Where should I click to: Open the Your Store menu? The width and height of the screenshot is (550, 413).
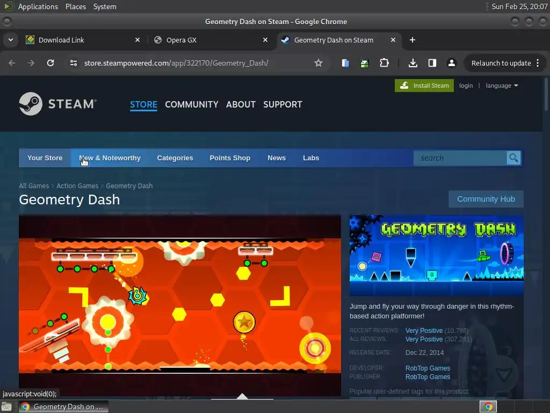click(x=45, y=158)
